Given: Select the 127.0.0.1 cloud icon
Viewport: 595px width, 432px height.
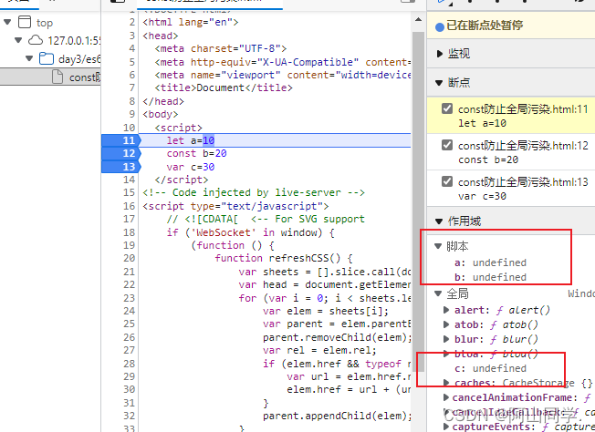Looking at the screenshot, I should pyautogui.click(x=36, y=40).
